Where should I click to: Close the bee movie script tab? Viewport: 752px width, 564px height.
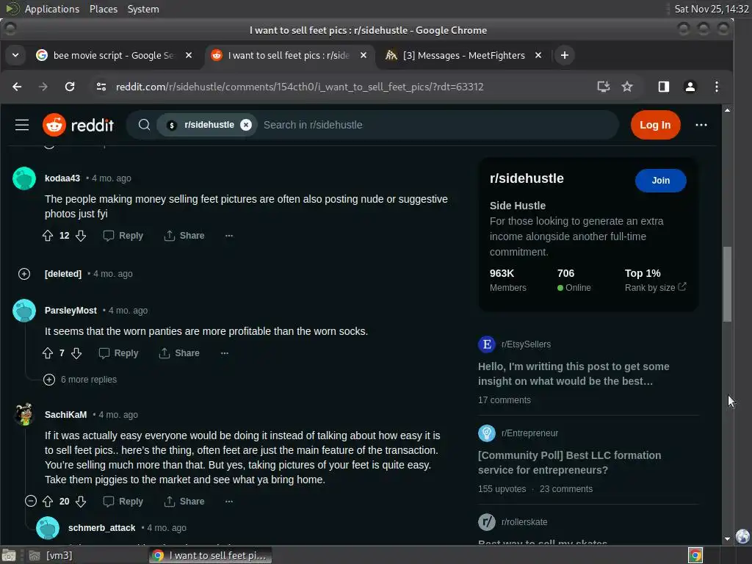coord(189,56)
